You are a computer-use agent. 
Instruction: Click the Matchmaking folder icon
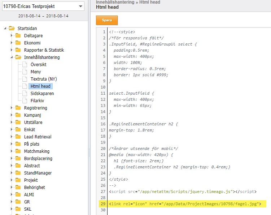pos(18,151)
